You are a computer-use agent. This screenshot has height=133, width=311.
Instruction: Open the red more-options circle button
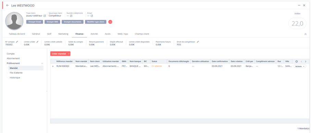pyautogui.click(x=110, y=22)
